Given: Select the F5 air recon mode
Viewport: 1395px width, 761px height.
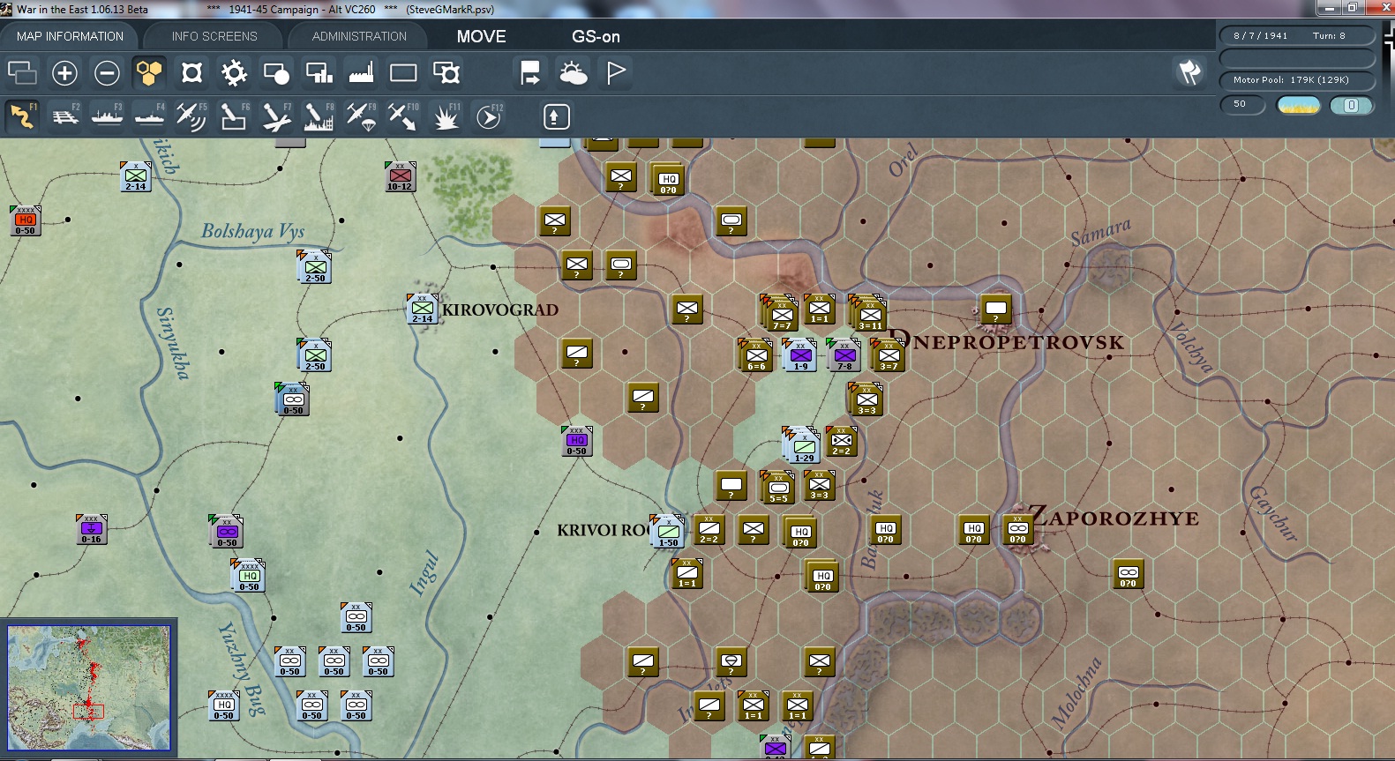Looking at the screenshot, I should coord(191,116).
